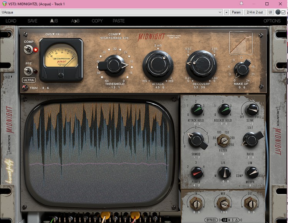Toggle the PRE switch

point(28,71)
